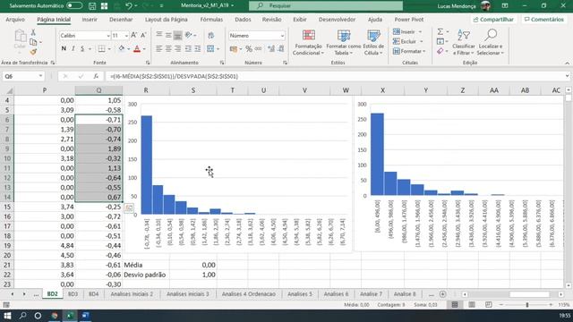Click the Format Painter brush icon
The width and height of the screenshot is (573, 322).
click(x=33, y=52)
